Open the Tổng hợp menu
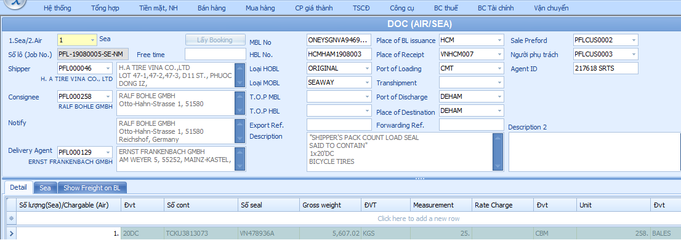The height and width of the screenshot is (240, 681). tap(105, 8)
